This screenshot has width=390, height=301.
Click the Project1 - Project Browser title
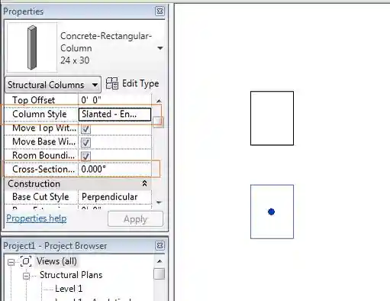click(x=55, y=246)
